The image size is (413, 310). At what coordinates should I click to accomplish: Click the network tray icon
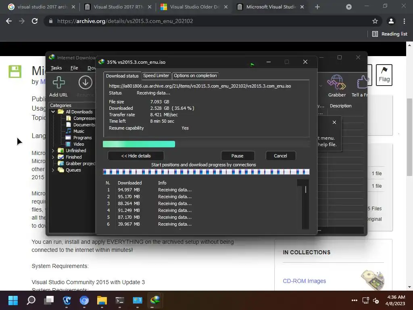[x=365, y=300]
